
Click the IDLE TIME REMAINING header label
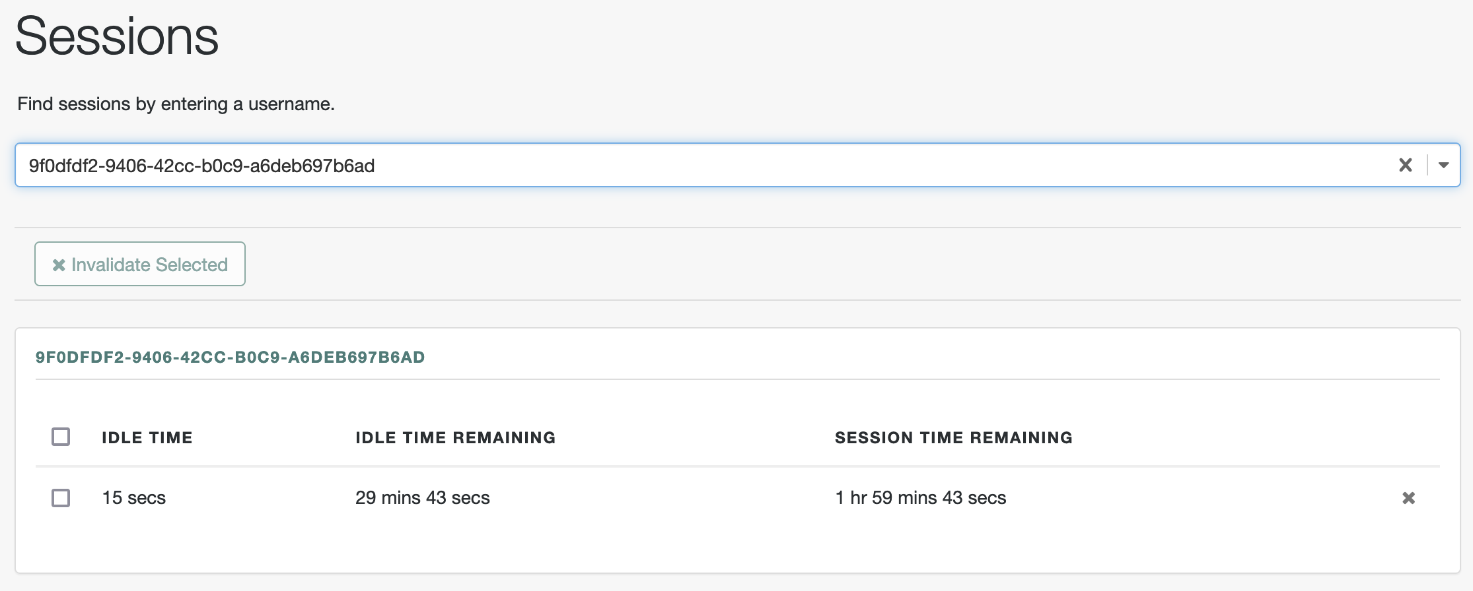coord(455,437)
